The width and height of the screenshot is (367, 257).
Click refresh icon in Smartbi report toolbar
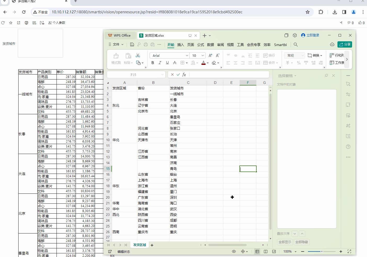(x=3, y=23)
